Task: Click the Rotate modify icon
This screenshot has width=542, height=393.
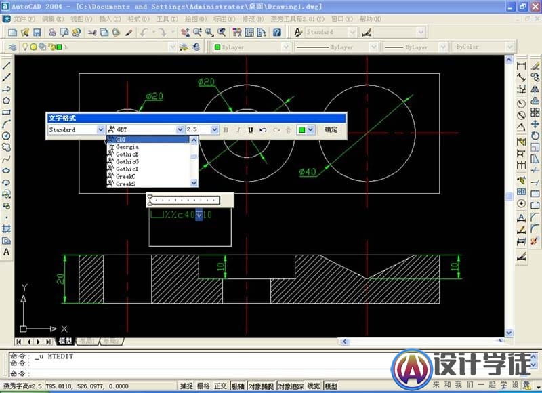Action: [x=535, y=136]
